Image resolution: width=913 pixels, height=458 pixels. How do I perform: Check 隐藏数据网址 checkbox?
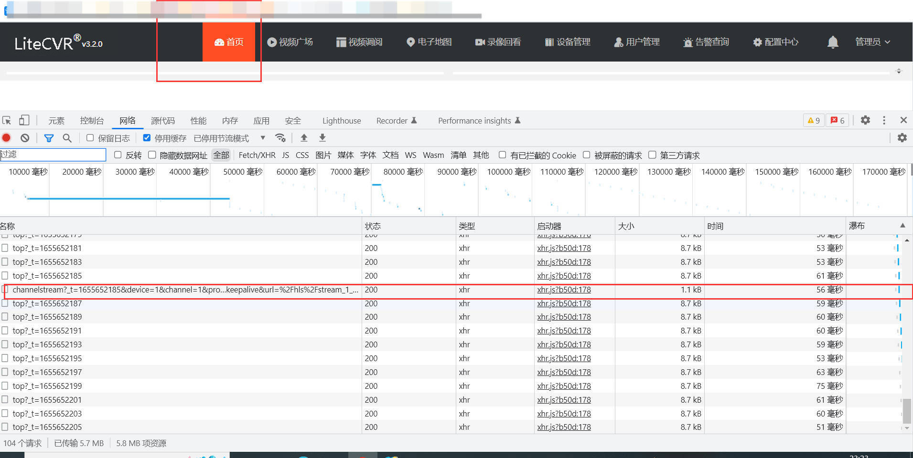(x=152, y=155)
